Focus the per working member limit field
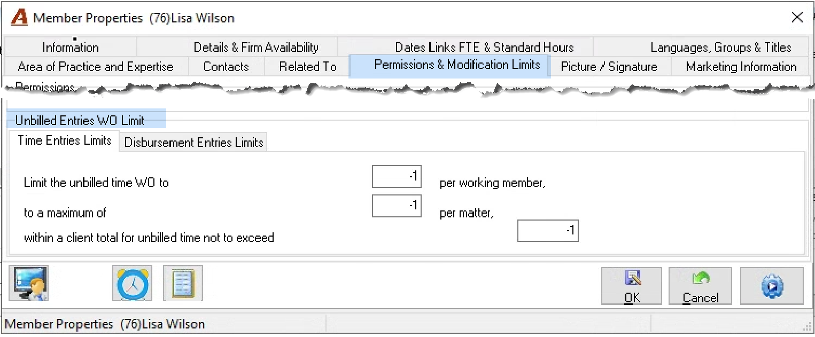This screenshot has height=337, width=815. 397,176
